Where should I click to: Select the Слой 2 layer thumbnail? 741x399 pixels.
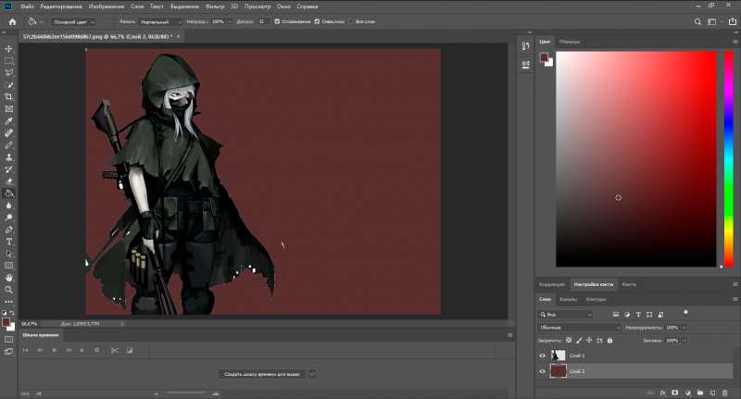(559, 371)
